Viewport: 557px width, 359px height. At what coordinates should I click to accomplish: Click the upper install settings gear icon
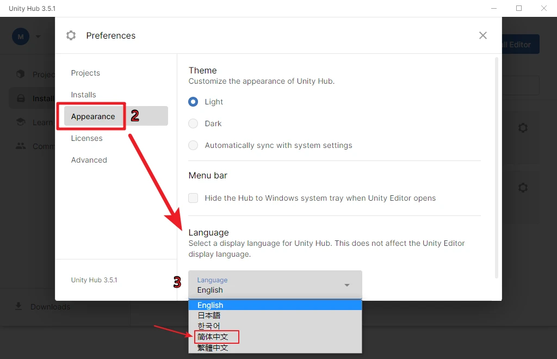(x=523, y=127)
